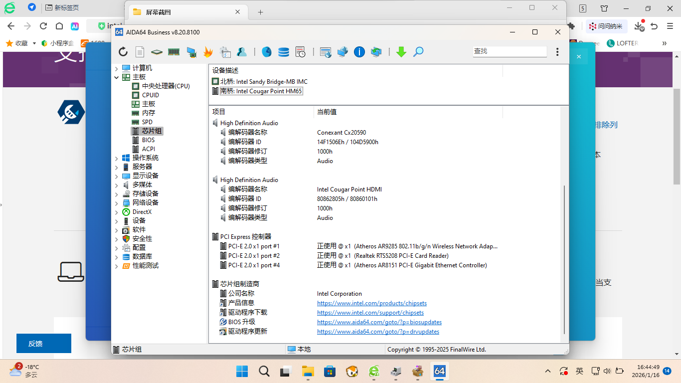Click the green download arrow icon
The image size is (681, 383).
click(401, 51)
